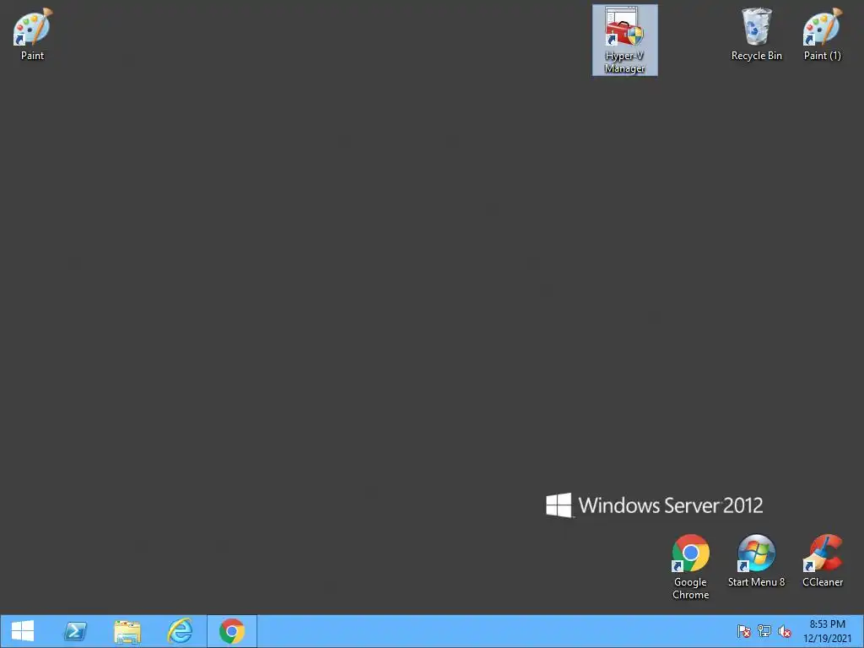Open the network status tray icon

[x=764, y=631]
